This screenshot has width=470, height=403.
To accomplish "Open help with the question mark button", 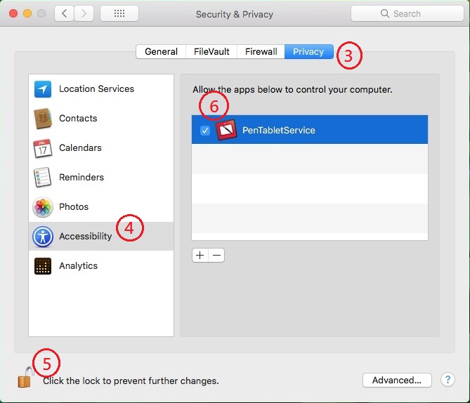I will click(x=448, y=380).
